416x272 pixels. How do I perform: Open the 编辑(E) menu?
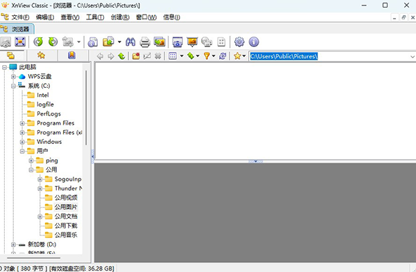tap(45, 17)
